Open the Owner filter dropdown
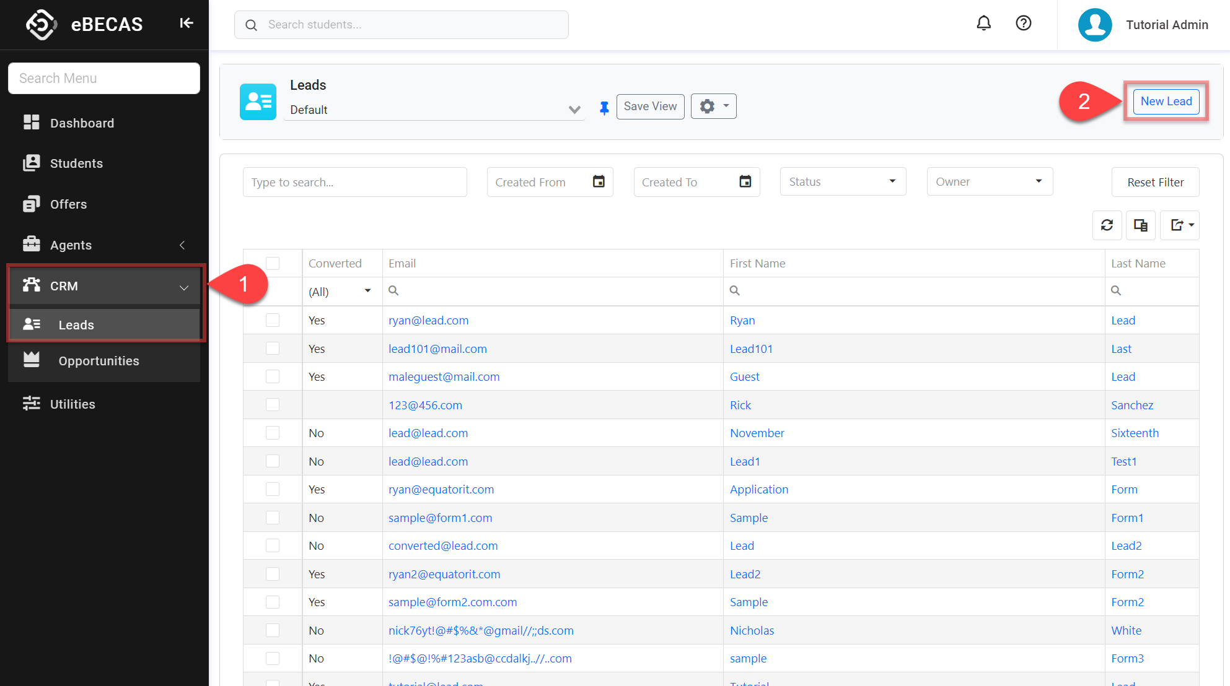The width and height of the screenshot is (1230, 686). [990, 181]
